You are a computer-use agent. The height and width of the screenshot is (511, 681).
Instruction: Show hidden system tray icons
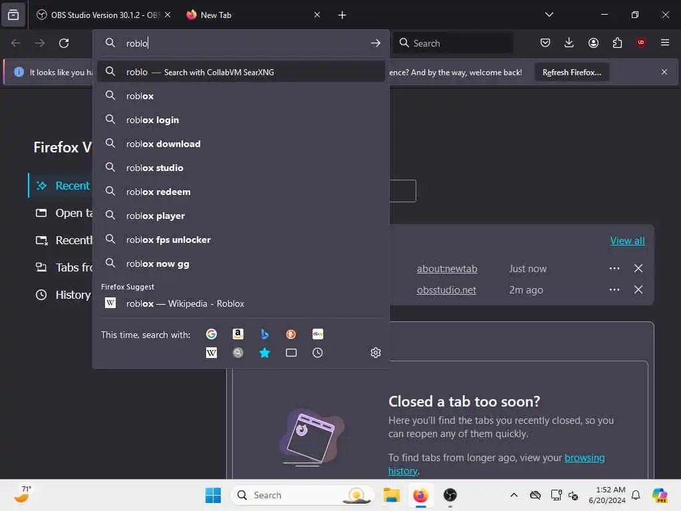[514, 495]
